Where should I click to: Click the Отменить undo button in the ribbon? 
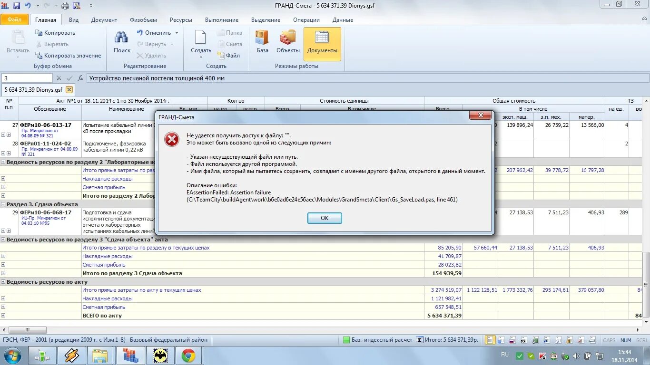click(x=154, y=33)
